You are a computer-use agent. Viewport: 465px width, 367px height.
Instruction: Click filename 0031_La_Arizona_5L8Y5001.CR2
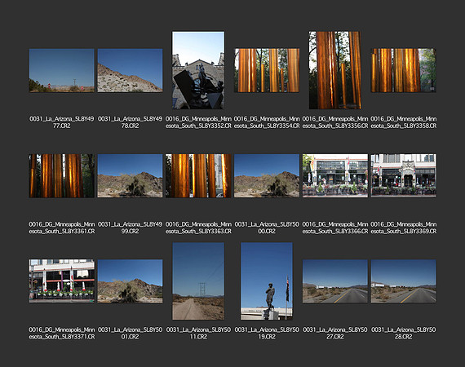(130, 334)
